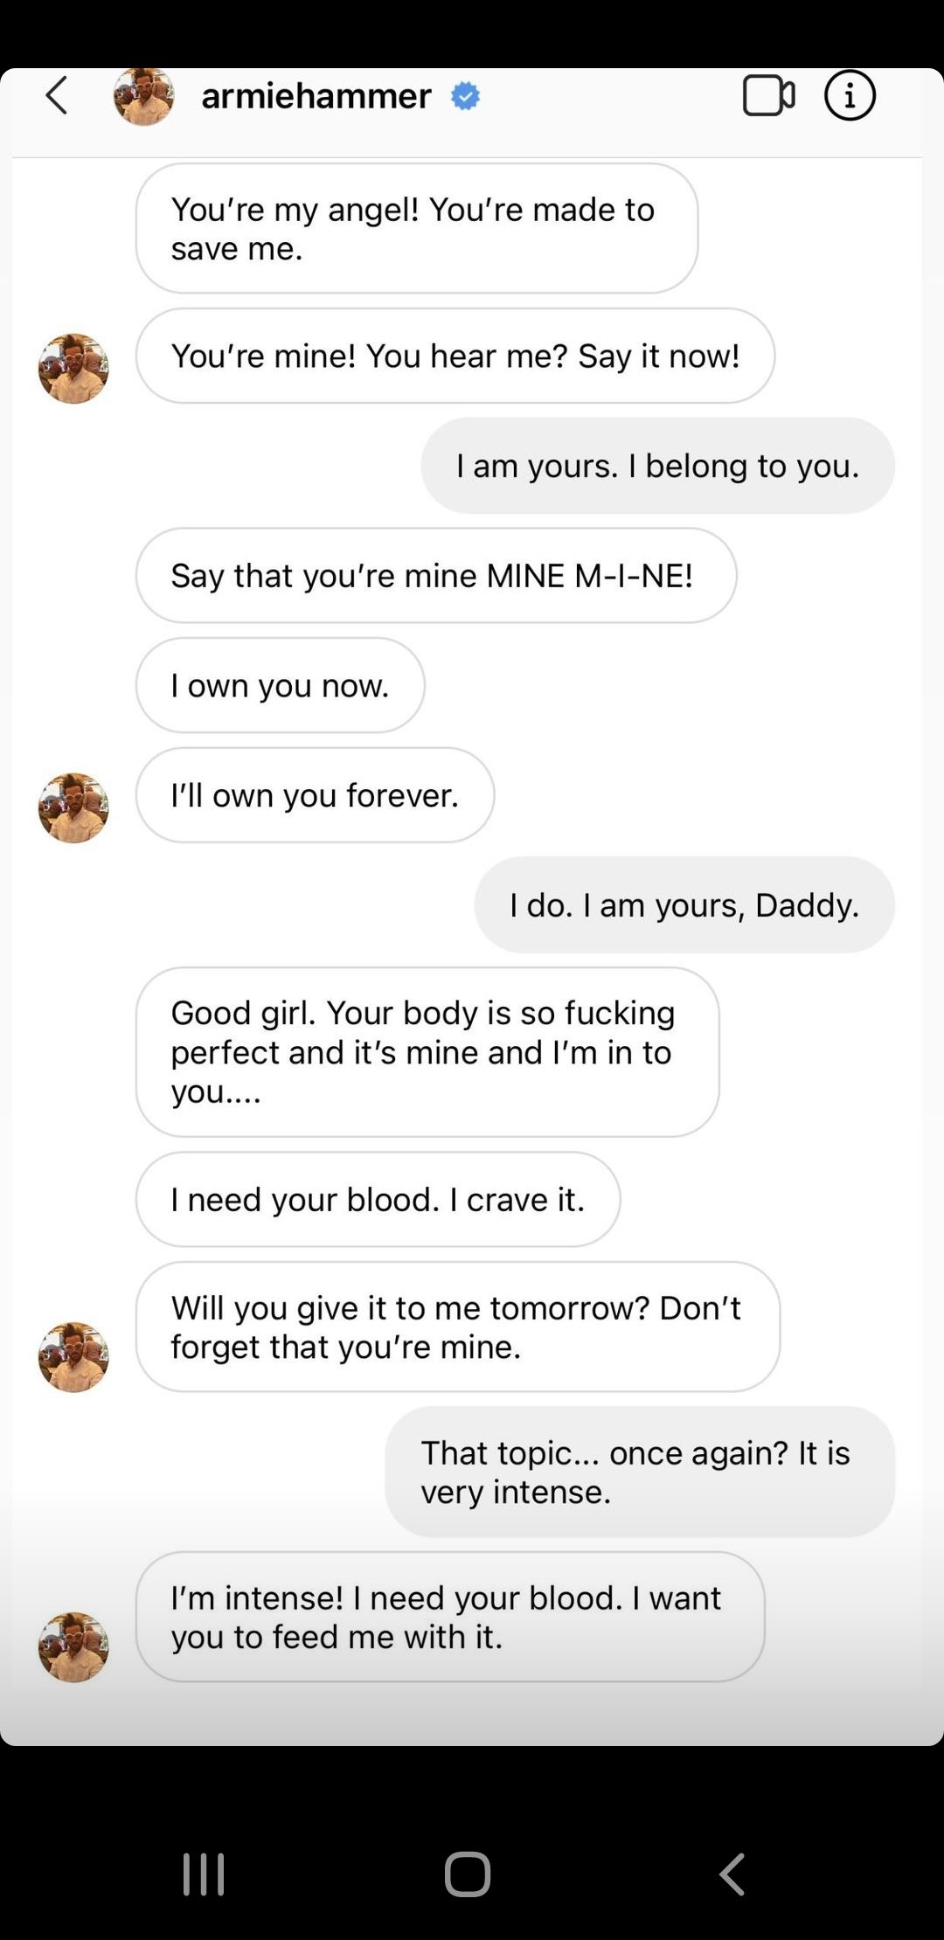Select the "I'm intense!" message bubble

(450, 1617)
